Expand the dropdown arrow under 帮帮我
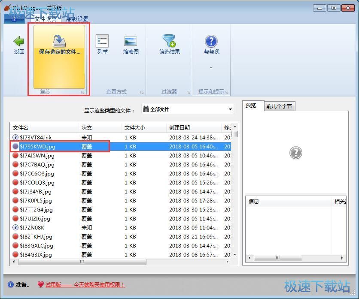Image resolution: width=359 pixels, height=299 pixels. [x=211, y=68]
